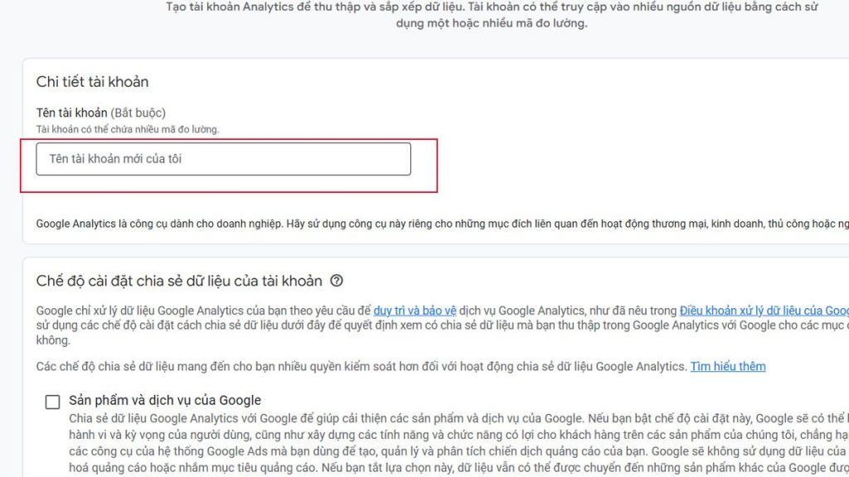Screen dimensions: 849x477
Task: Open 'Điều khoản xử lý dữ liệu của Google' link
Action: point(764,311)
